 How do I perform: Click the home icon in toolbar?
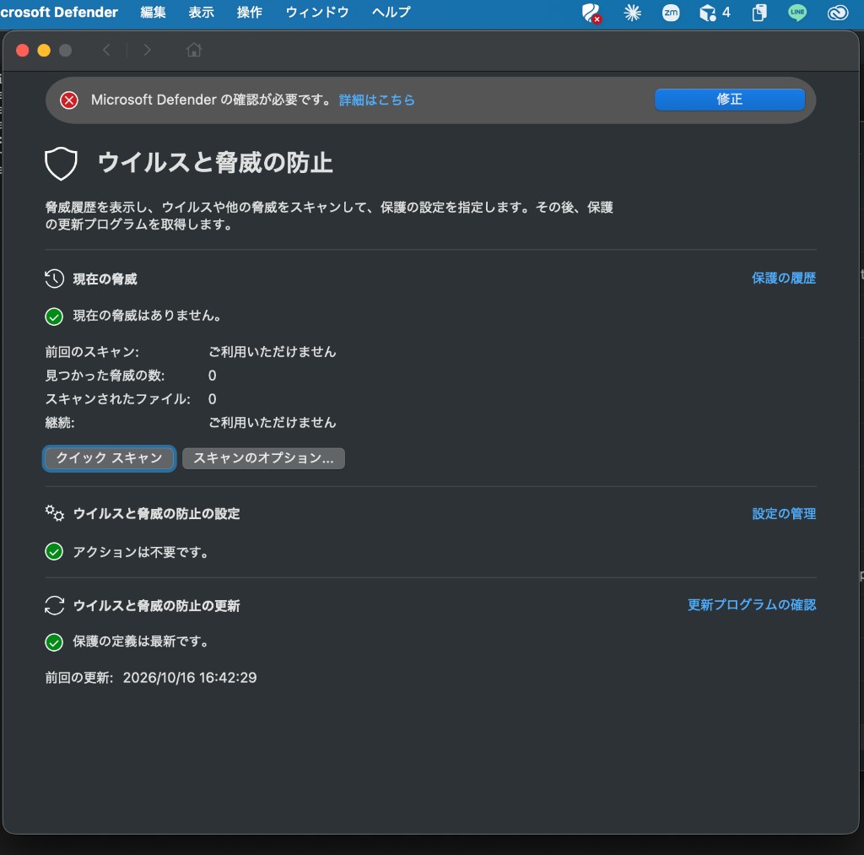tap(194, 50)
